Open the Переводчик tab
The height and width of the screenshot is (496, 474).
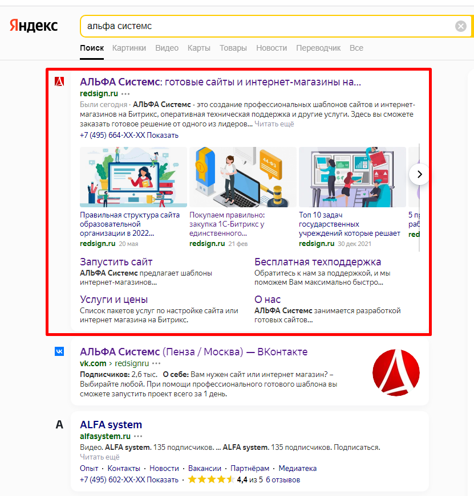pos(318,48)
